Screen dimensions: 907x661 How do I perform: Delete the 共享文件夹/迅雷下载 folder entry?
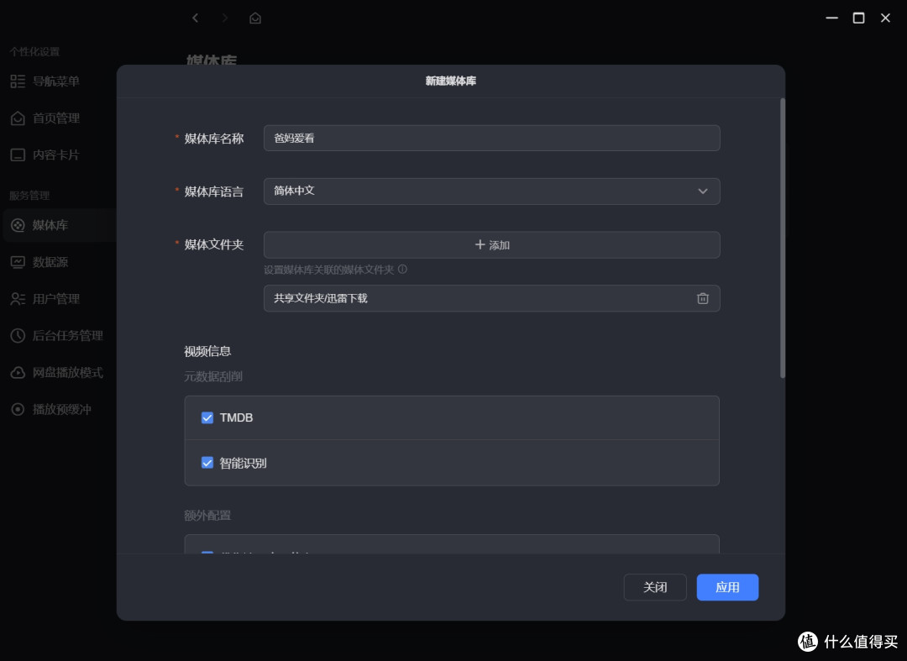coord(702,298)
